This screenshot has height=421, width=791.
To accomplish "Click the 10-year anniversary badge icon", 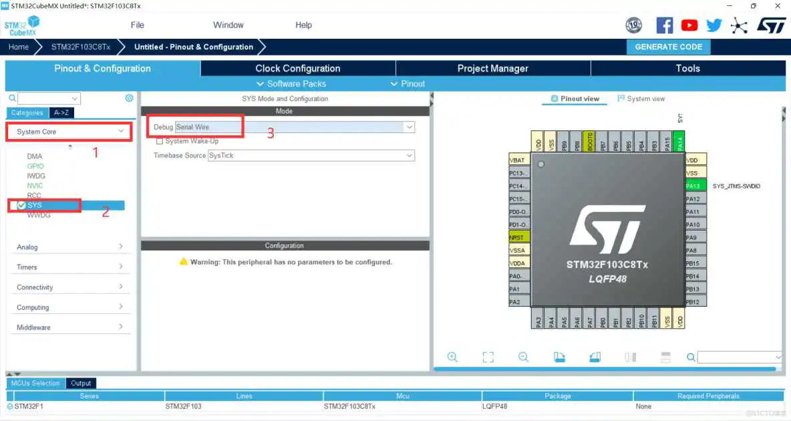I will (x=633, y=25).
